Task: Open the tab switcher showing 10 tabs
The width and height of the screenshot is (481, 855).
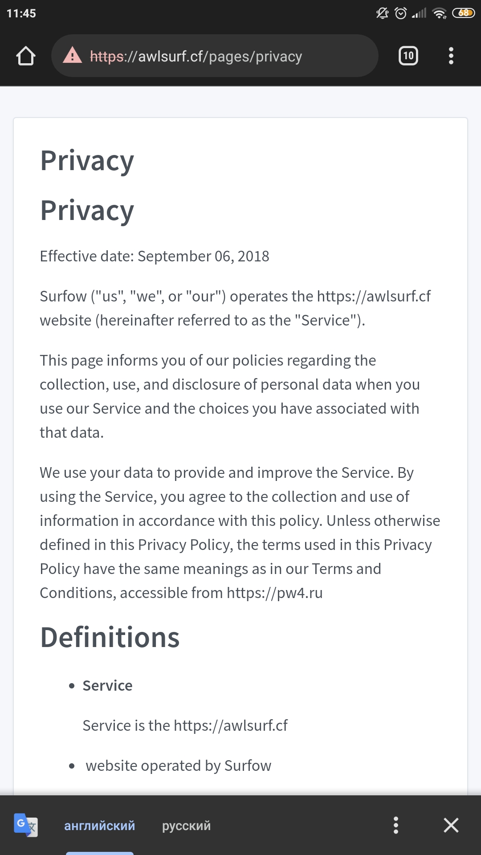Action: coord(408,56)
